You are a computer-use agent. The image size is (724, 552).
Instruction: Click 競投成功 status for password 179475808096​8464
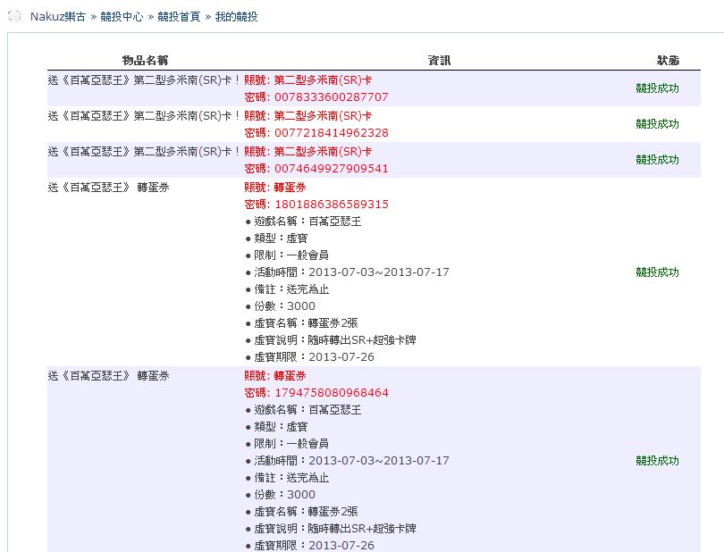click(657, 461)
